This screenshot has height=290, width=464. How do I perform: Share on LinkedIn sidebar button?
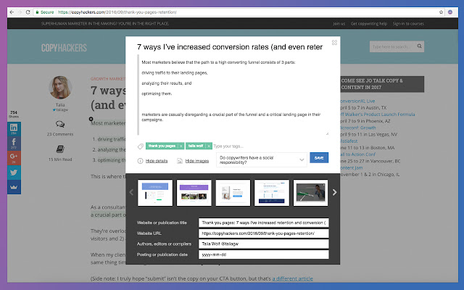pos(14,129)
